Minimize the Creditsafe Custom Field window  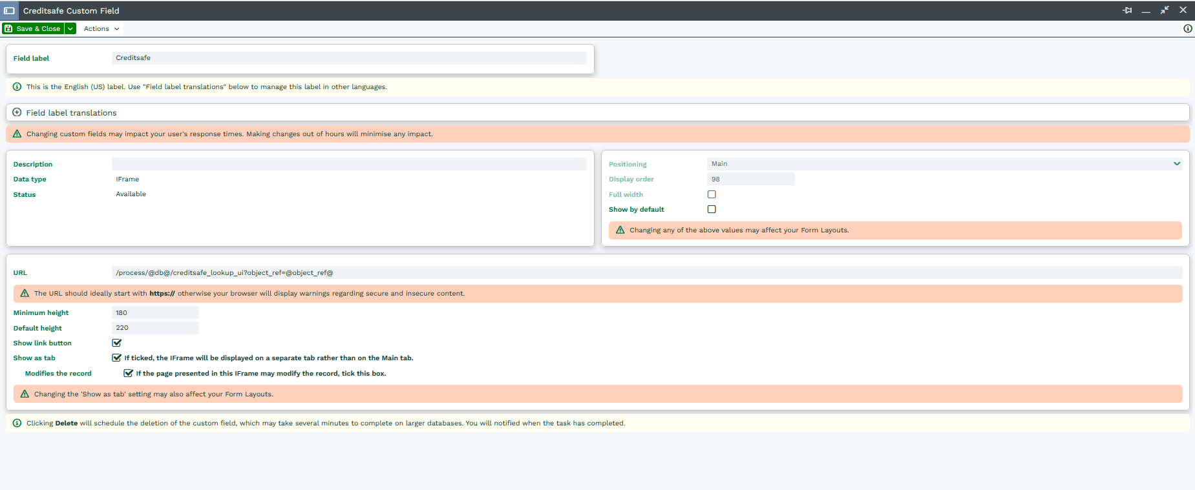[1146, 11]
